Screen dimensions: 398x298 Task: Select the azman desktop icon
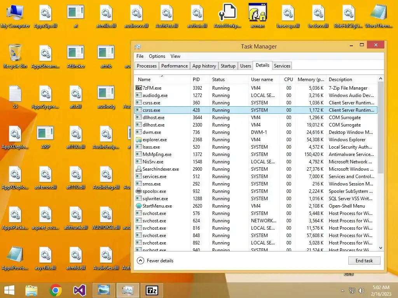257,16
